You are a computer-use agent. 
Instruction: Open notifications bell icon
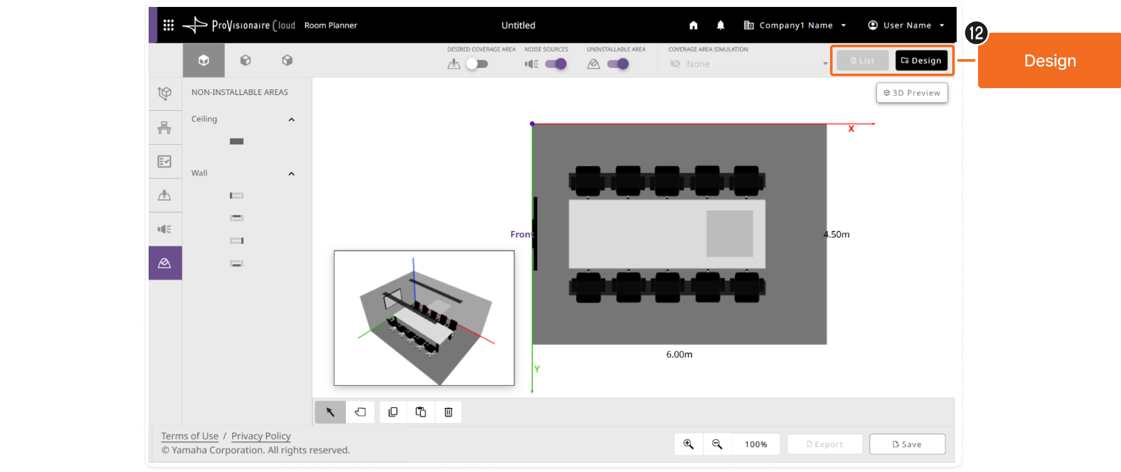720,25
